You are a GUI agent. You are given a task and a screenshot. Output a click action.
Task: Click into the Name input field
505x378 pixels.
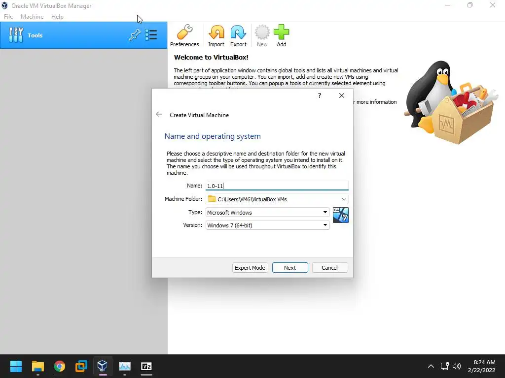277,186
